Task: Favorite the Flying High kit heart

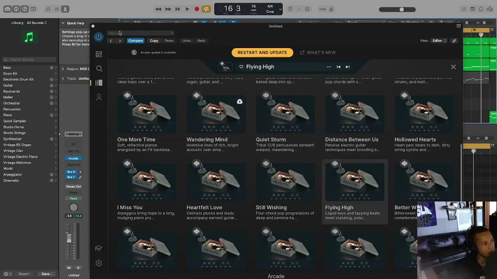Action: coord(241,67)
